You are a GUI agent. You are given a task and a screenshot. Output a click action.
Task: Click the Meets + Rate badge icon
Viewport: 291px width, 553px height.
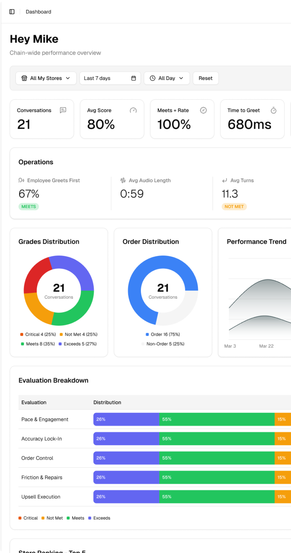click(x=204, y=110)
